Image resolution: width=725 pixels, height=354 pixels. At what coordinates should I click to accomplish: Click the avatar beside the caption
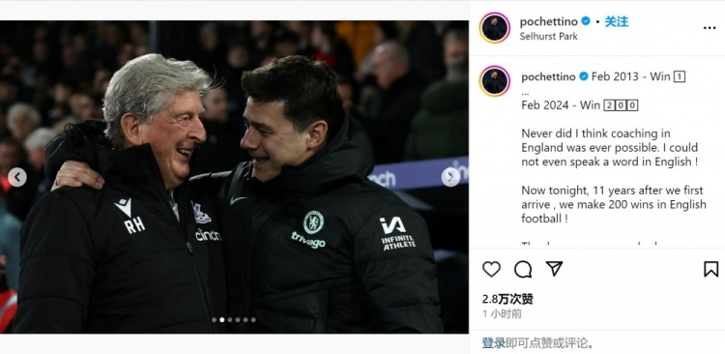495,81
